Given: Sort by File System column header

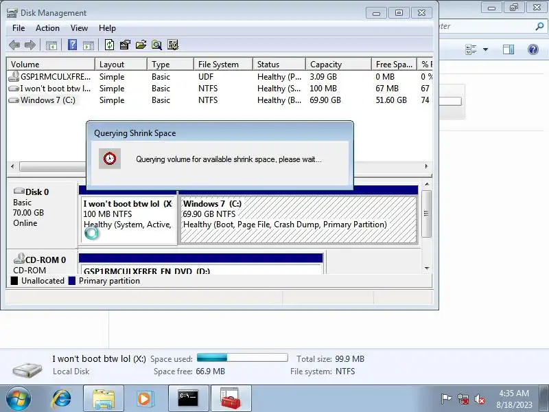Looking at the screenshot, I should pos(224,65).
